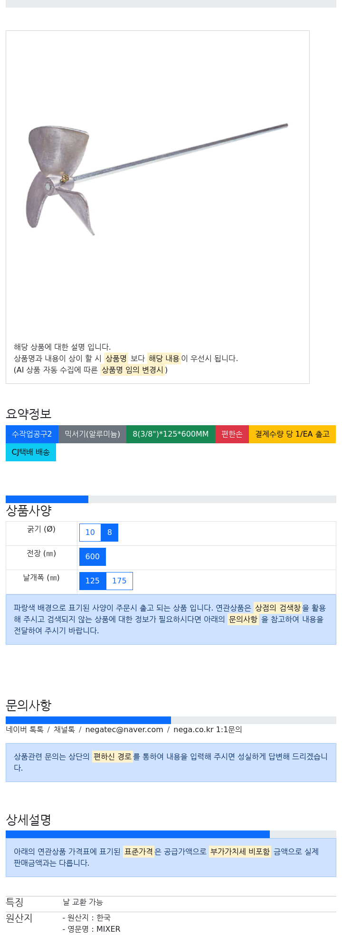
Task: Click the 결제수량 당 1/EA 출고 badge
Action: (292, 434)
